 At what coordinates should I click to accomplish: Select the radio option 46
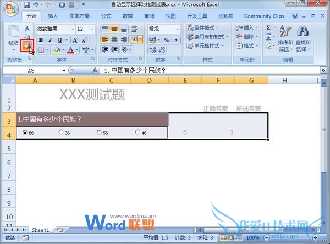[x=137, y=132]
